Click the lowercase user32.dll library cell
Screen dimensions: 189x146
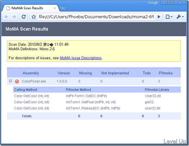(152, 108)
